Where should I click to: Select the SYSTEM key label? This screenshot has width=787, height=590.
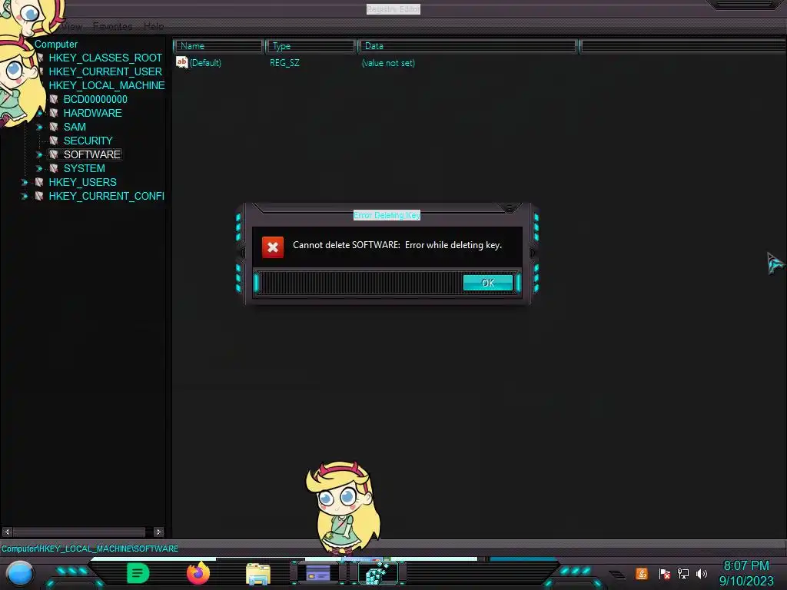coord(85,168)
